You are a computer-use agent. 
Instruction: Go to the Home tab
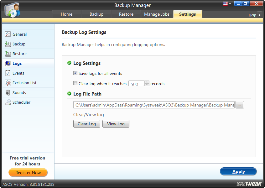(x=66, y=14)
